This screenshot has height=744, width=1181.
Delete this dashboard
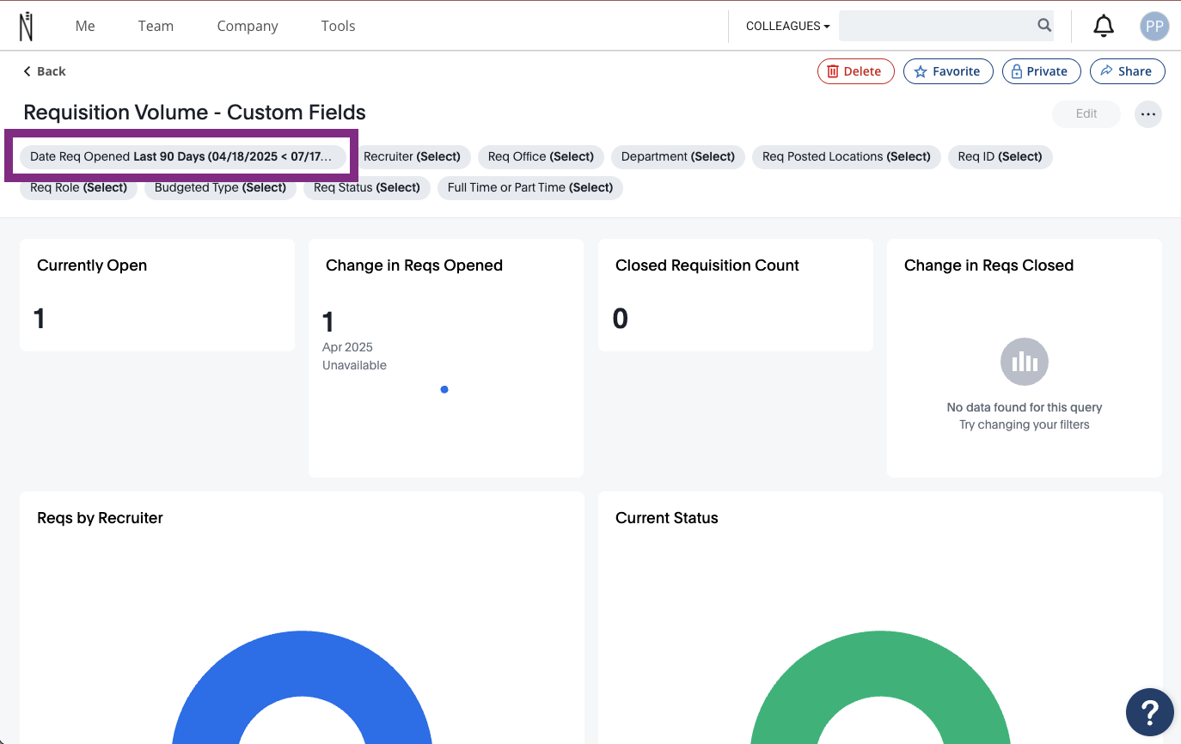click(856, 71)
